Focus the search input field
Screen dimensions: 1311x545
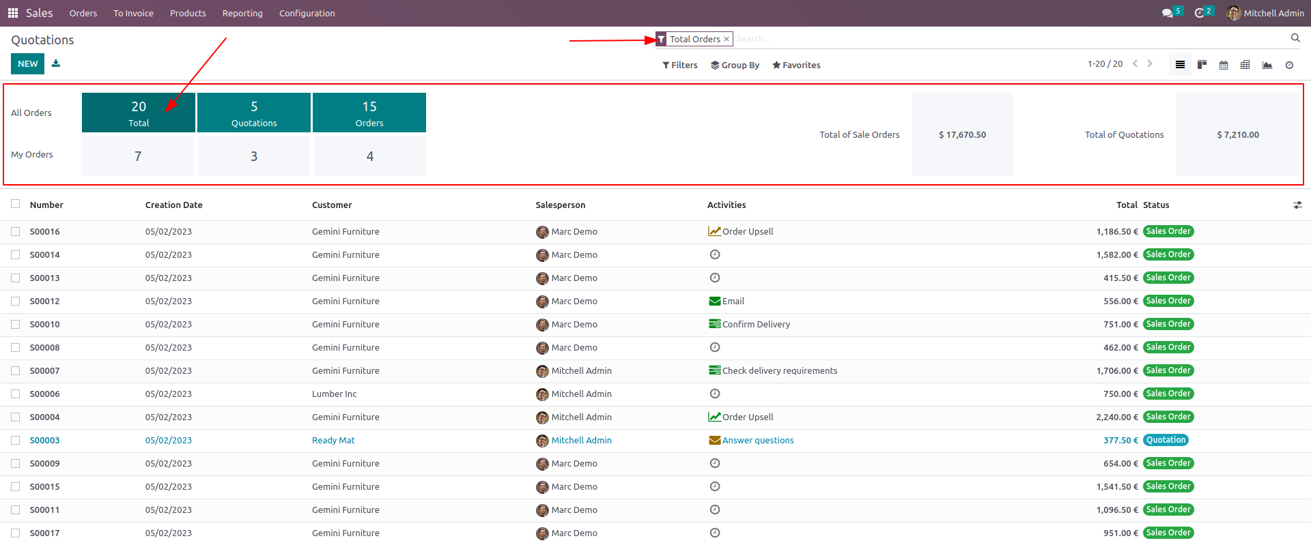[x=1011, y=39]
